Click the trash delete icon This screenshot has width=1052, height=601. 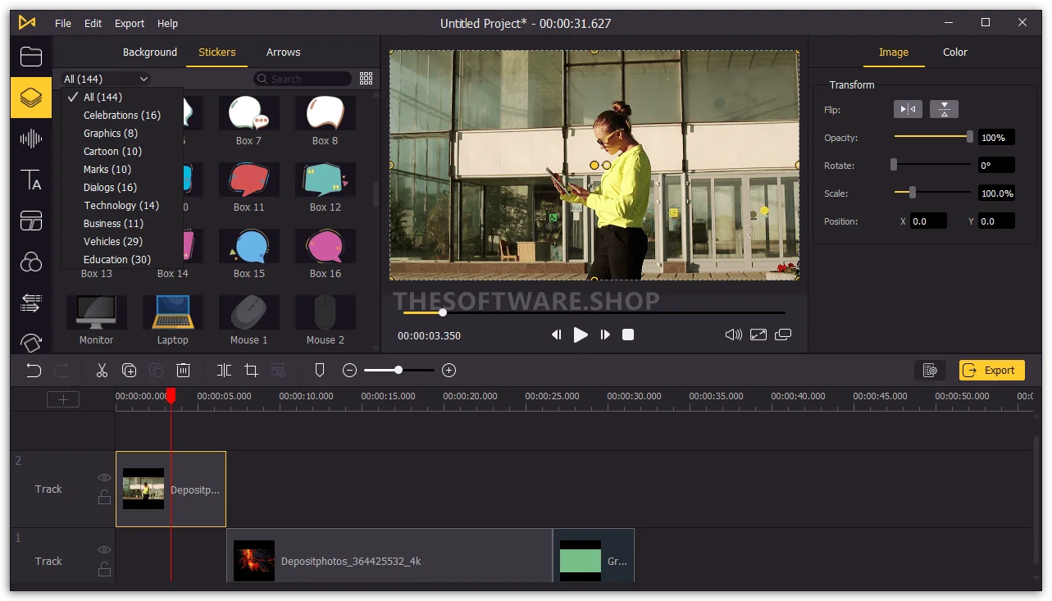tap(184, 371)
